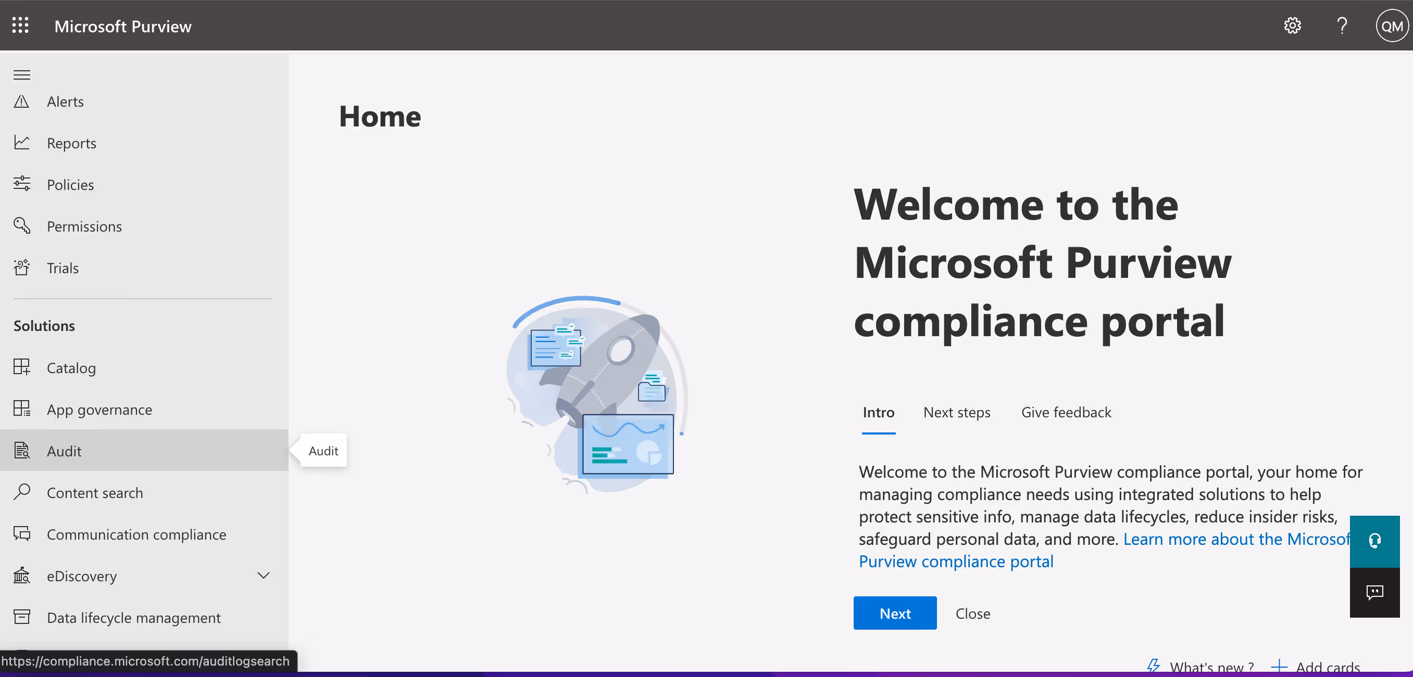Click Close in the welcome panel
The width and height of the screenshot is (1413, 677).
pyautogui.click(x=972, y=613)
